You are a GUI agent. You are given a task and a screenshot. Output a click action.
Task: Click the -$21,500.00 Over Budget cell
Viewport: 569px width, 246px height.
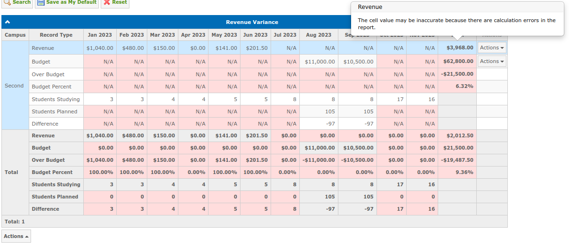tap(457, 74)
